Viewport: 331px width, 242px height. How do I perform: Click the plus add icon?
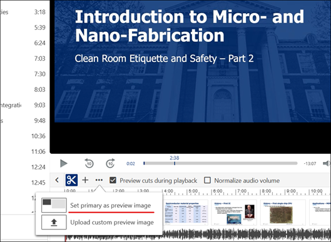pyautogui.click(x=85, y=180)
